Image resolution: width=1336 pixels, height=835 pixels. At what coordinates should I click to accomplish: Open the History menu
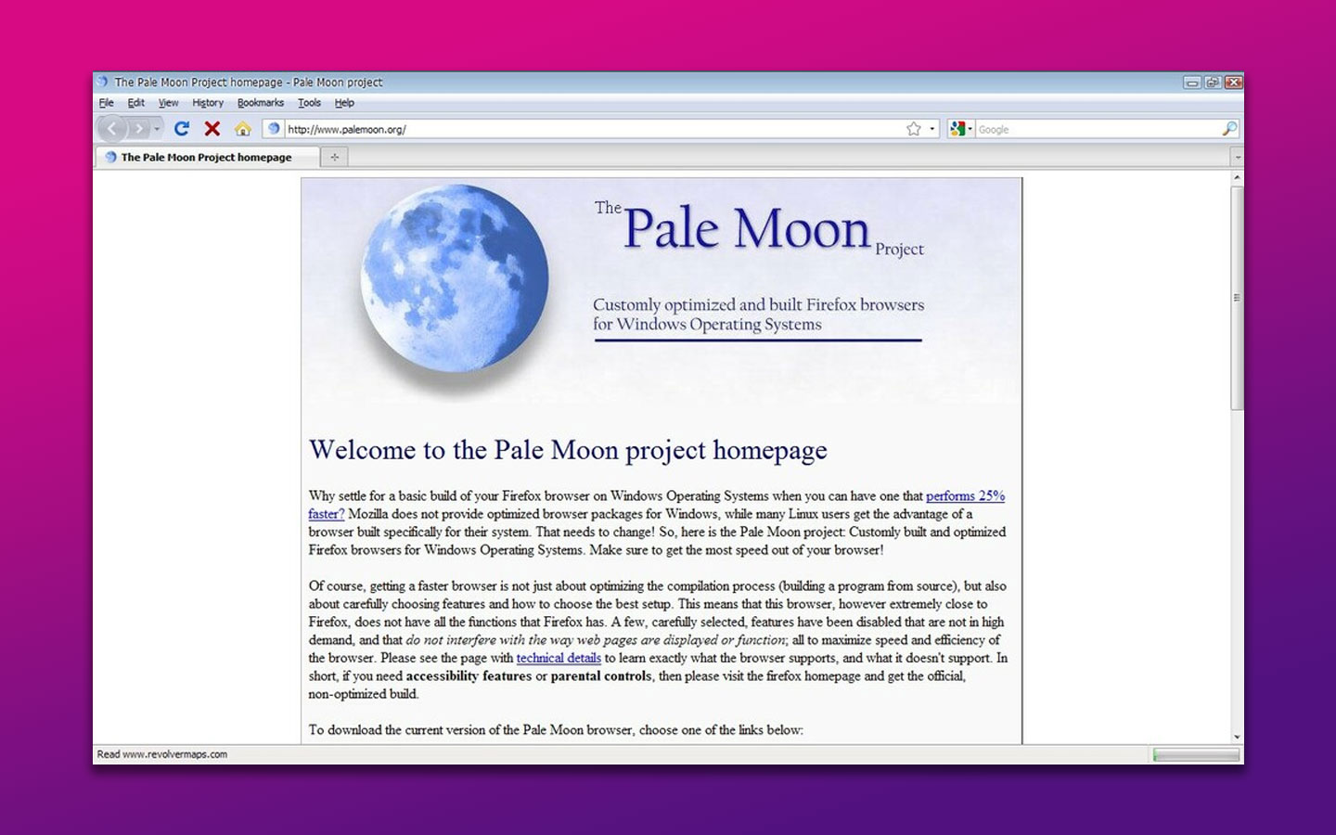[208, 103]
